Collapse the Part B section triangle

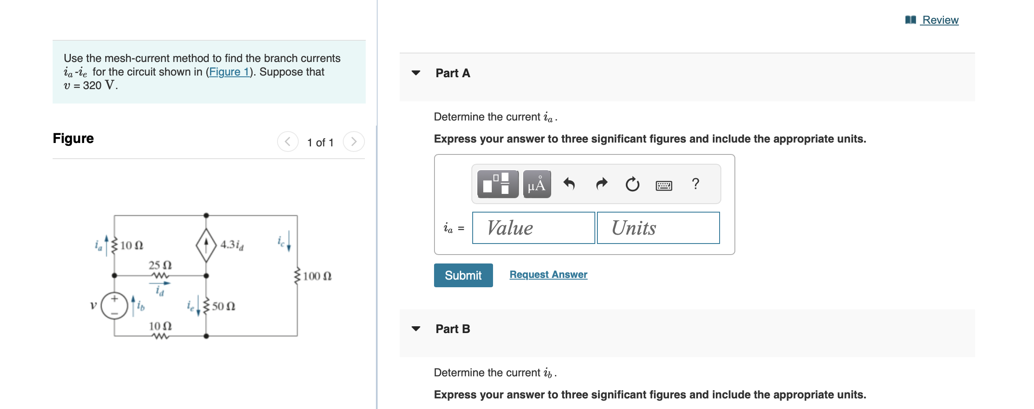[x=416, y=328]
